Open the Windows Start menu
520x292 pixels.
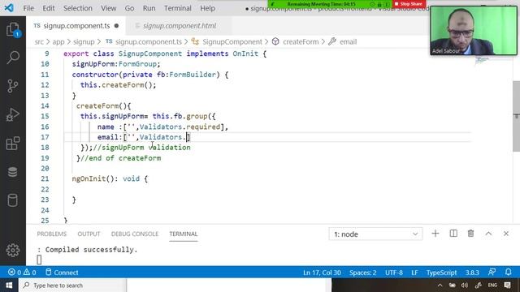9,285
